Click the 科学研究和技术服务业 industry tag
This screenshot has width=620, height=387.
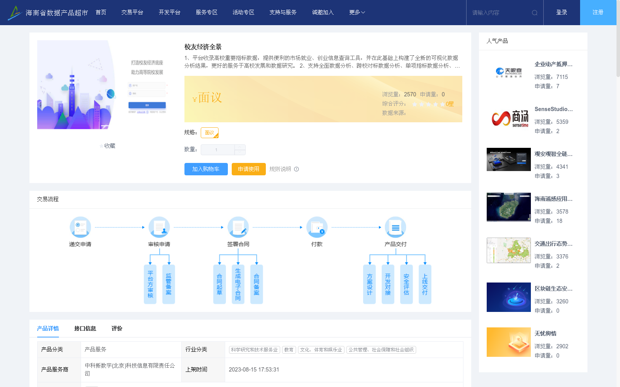(255, 350)
